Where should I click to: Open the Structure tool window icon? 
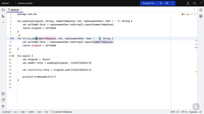(3, 16)
